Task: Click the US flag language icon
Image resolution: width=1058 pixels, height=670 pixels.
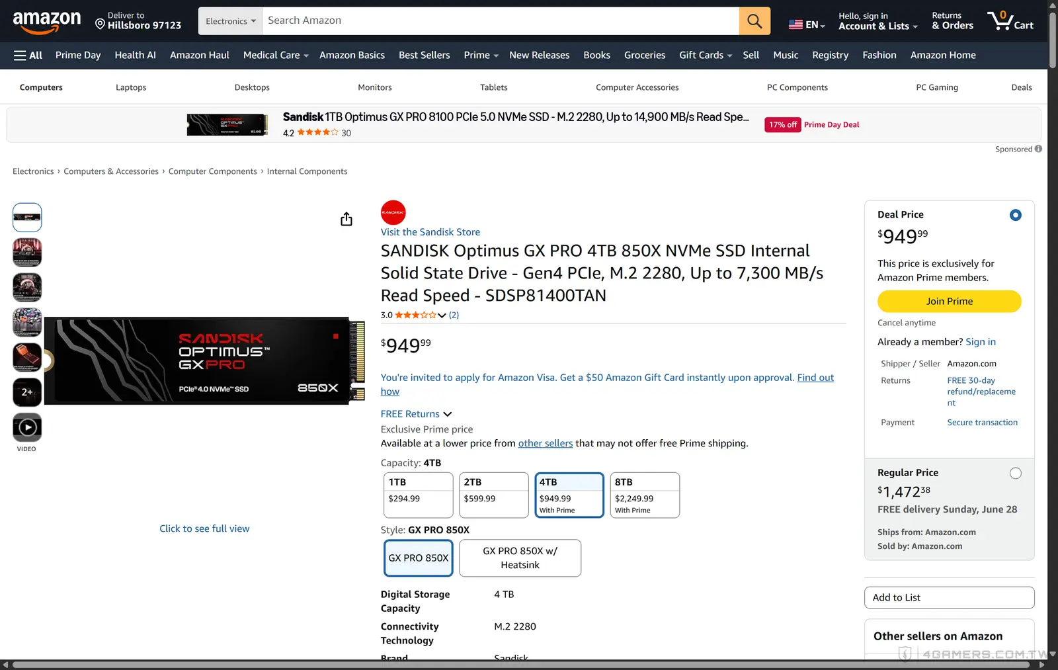Action: [x=795, y=25]
